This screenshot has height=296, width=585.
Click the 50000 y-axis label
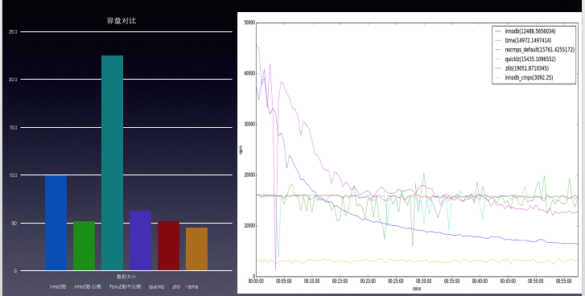tap(249, 23)
